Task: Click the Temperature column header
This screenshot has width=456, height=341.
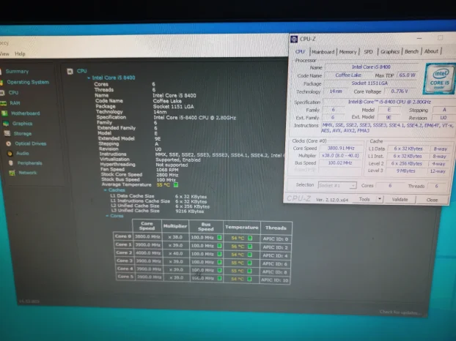Action: pos(242,228)
